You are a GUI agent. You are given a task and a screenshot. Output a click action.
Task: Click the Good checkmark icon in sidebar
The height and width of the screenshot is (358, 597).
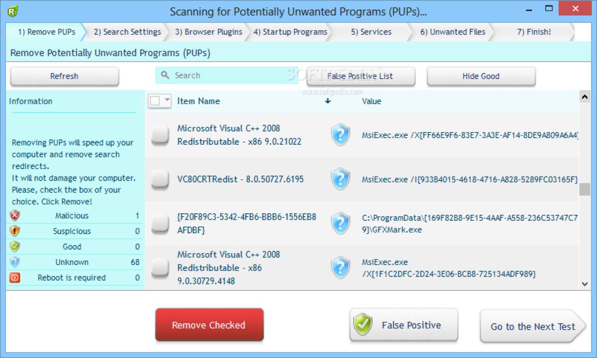(14, 247)
